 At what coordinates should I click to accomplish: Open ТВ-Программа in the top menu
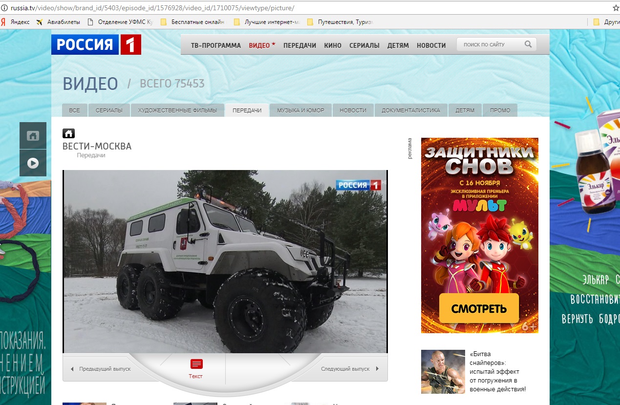215,45
